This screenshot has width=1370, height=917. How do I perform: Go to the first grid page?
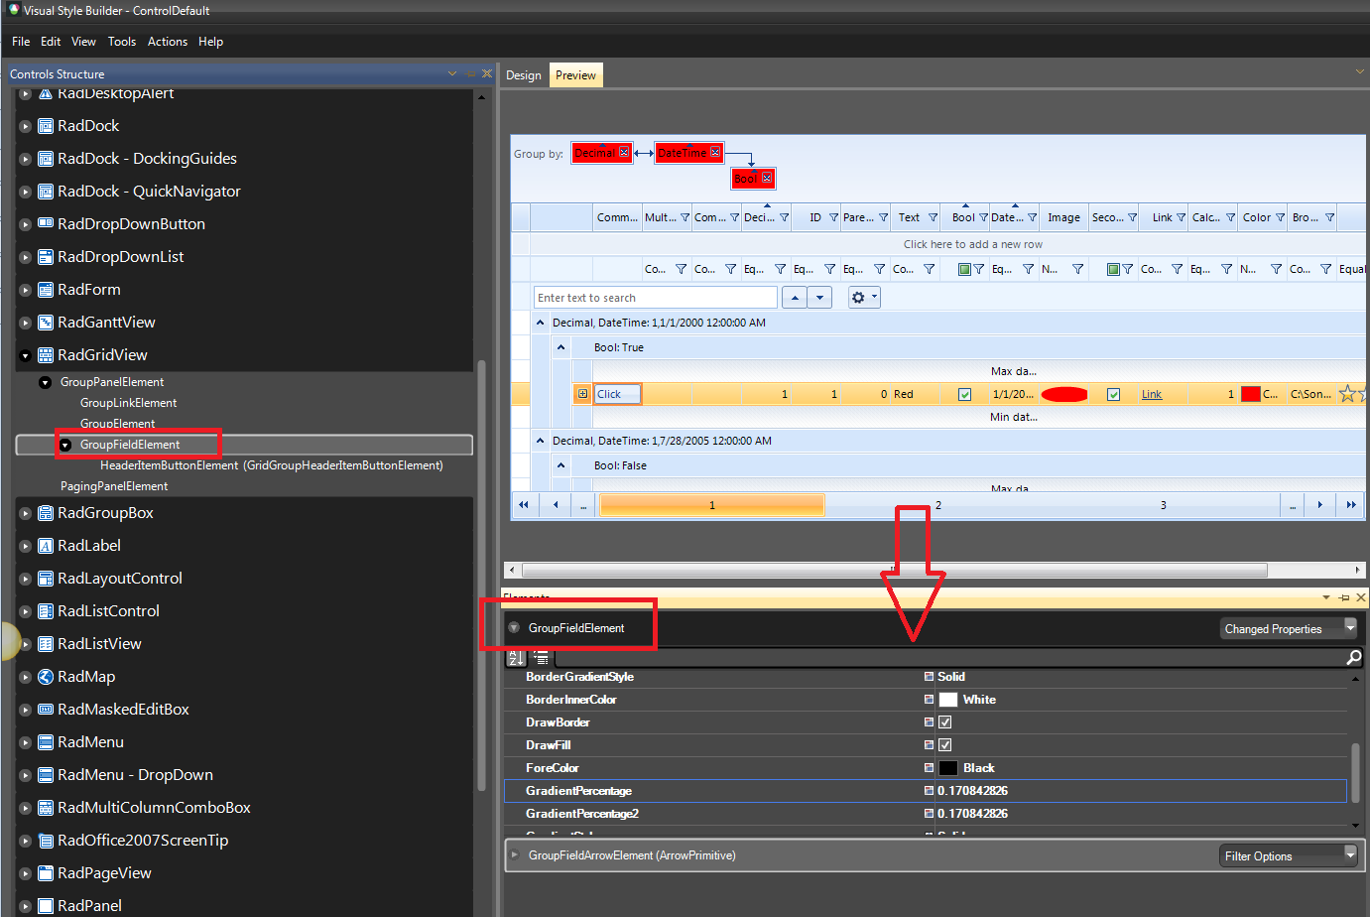(x=524, y=505)
